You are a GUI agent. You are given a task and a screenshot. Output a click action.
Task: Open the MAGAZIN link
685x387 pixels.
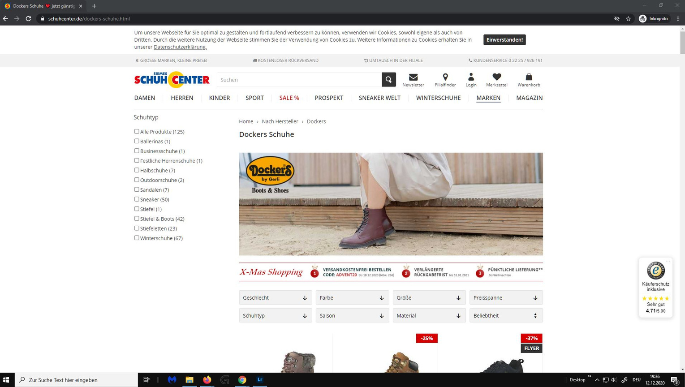pyautogui.click(x=529, y=98)
